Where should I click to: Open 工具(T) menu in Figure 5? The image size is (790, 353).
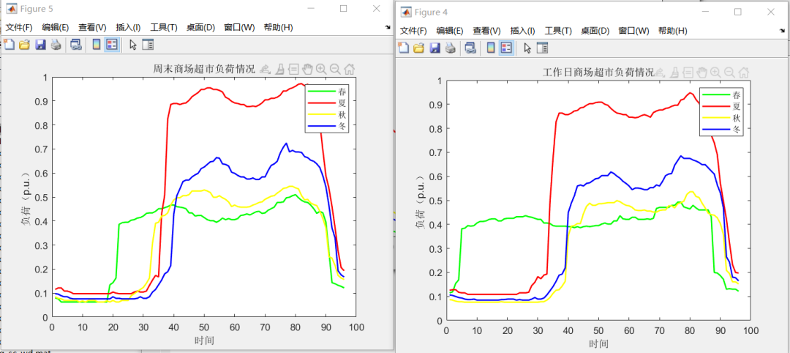(164, 28)
